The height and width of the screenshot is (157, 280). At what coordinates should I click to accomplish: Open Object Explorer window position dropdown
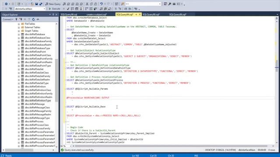(50, 14)
